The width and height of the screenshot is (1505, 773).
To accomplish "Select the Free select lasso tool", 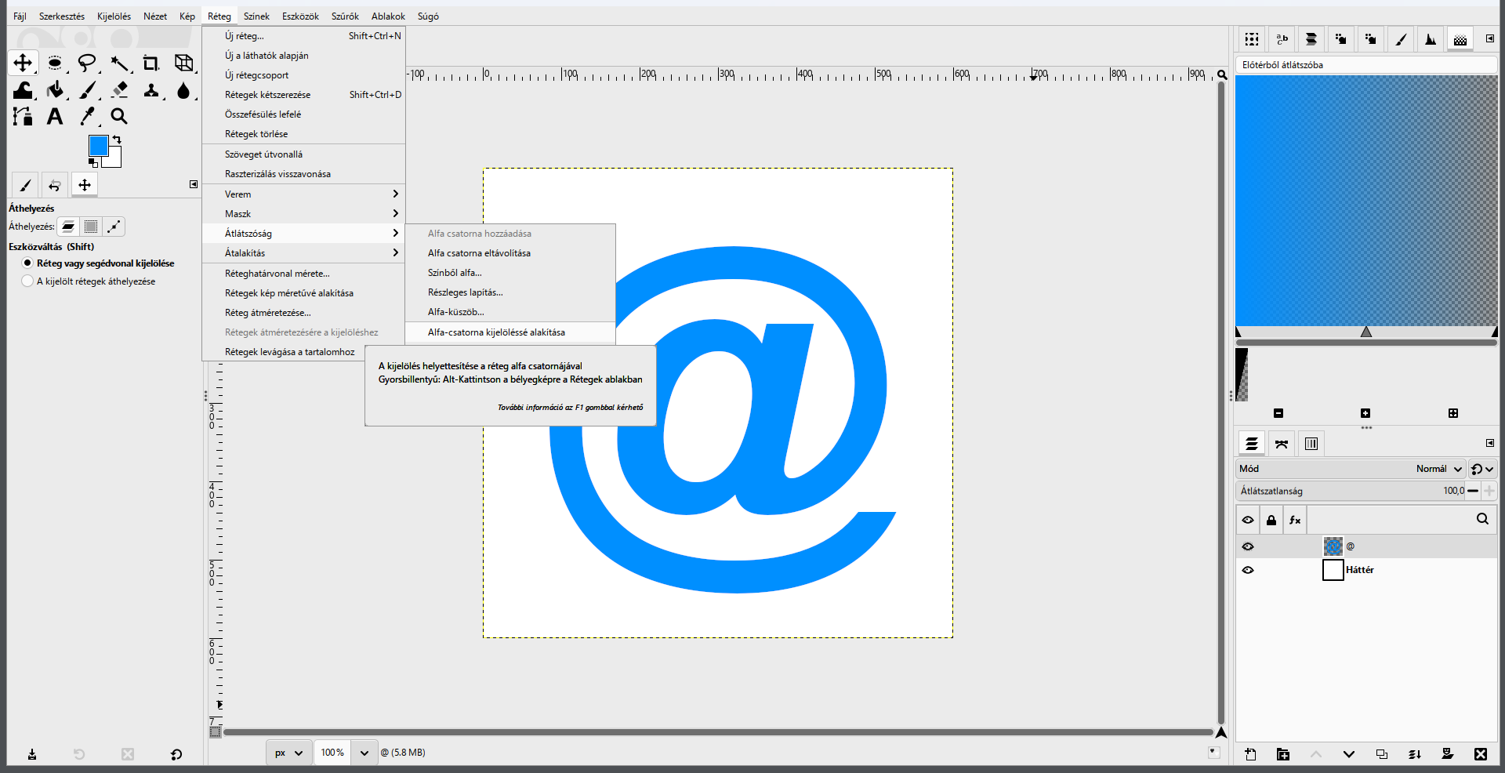I will coord(87,63).
